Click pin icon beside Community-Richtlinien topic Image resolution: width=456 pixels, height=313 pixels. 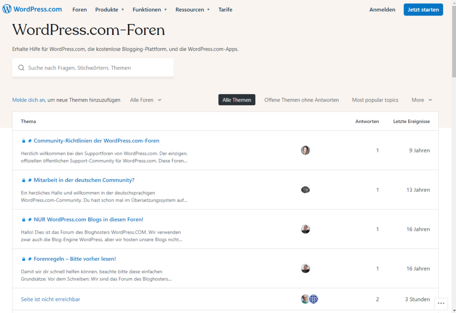click(x=30, y=141)
